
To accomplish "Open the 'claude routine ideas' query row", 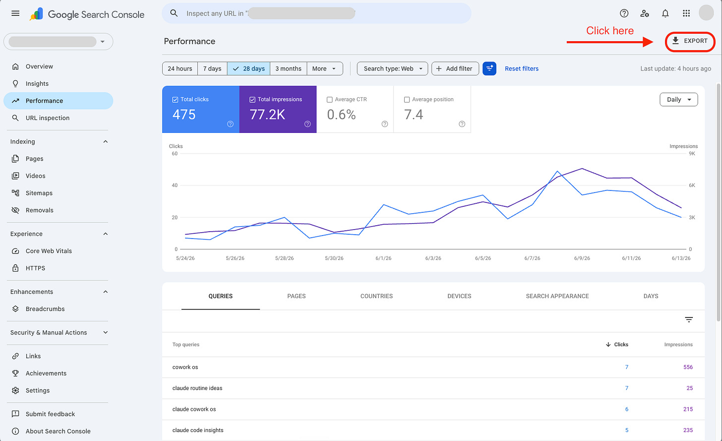I will (433, 388).
